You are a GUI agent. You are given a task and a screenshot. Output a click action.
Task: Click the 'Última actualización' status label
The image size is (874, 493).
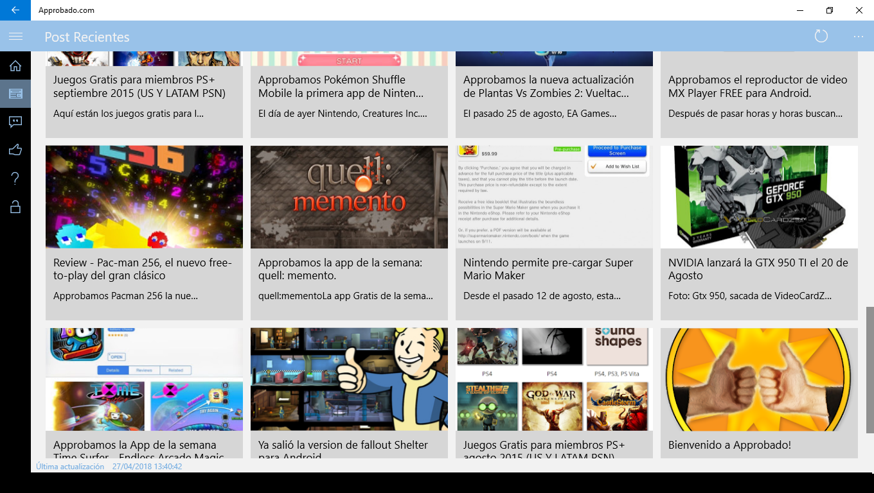coord(70,467)
